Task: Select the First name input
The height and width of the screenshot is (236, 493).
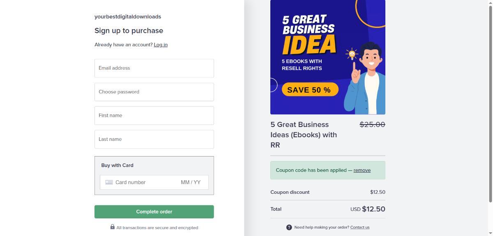Action: (154, 116)
